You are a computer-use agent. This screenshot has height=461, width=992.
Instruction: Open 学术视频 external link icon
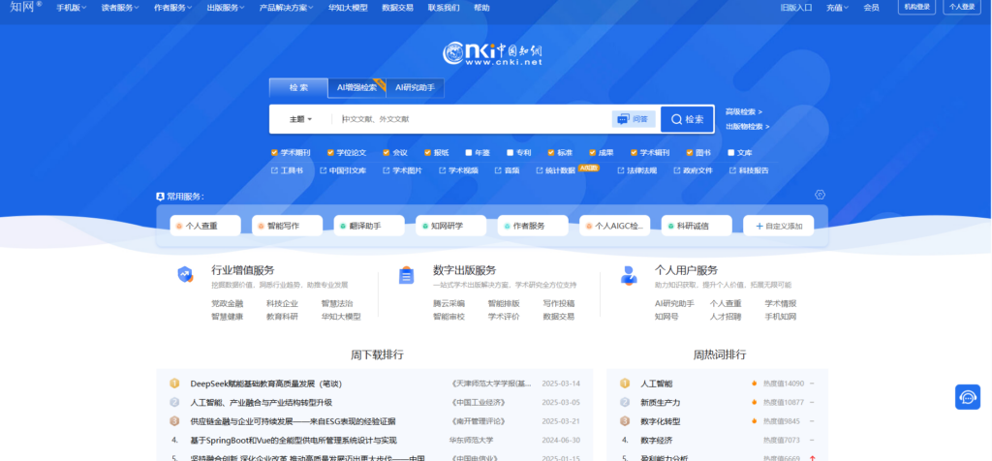point(442,170)
